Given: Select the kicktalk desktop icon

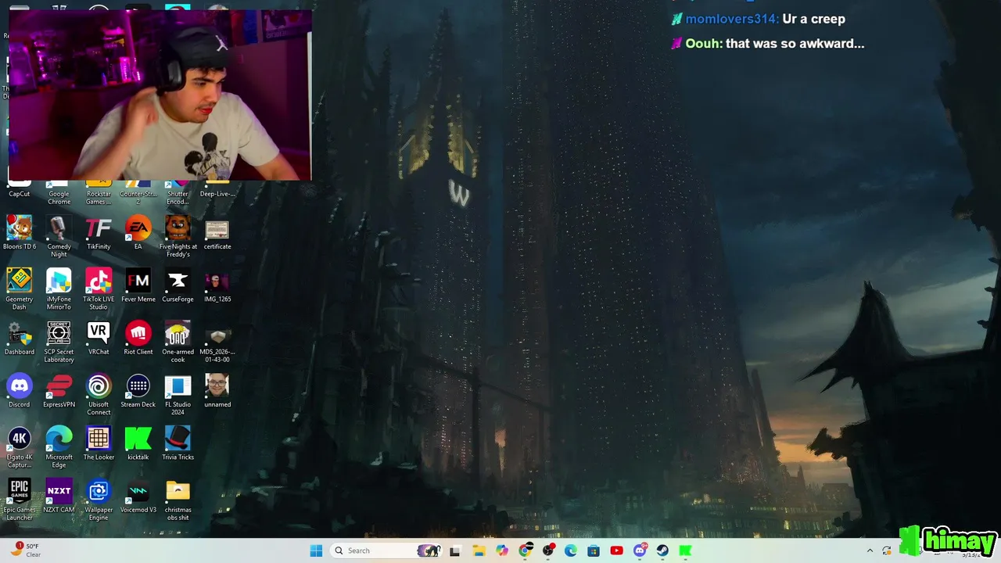Looking at the screenshot, I should [x=138, y=443].
